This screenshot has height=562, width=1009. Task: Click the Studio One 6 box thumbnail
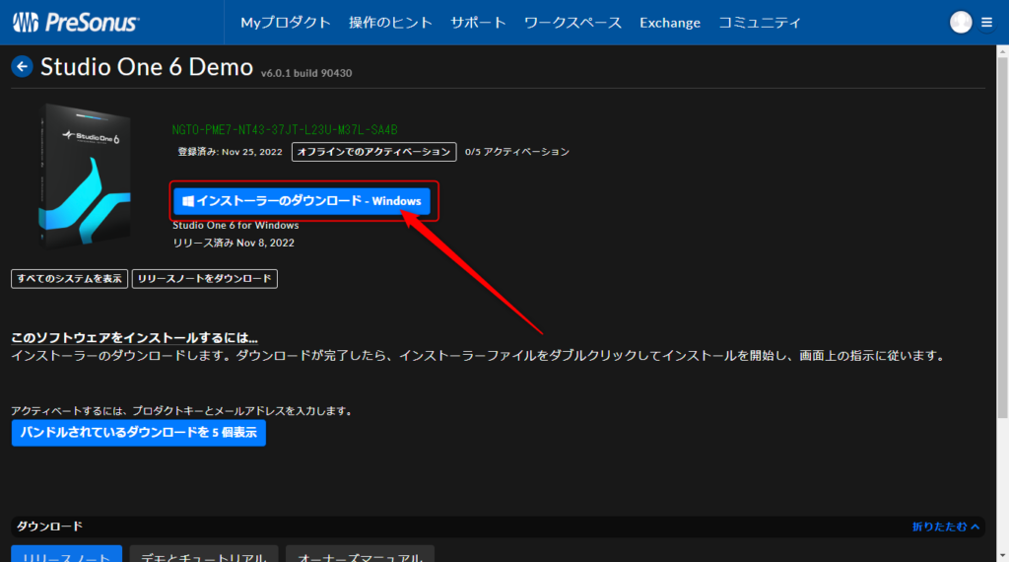pyautogui.click(x=85, y=176)
